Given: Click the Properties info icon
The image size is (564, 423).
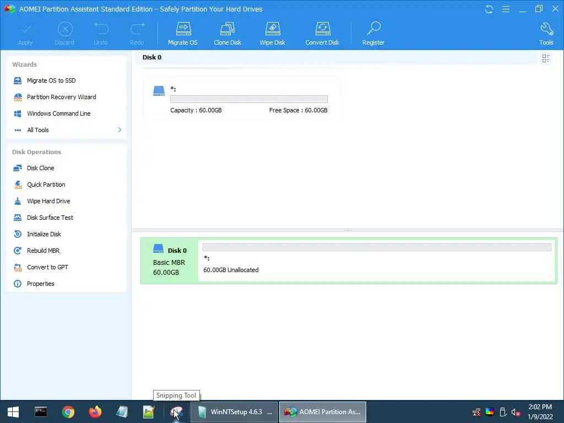Looking at the screenshot, I should 18,284.
